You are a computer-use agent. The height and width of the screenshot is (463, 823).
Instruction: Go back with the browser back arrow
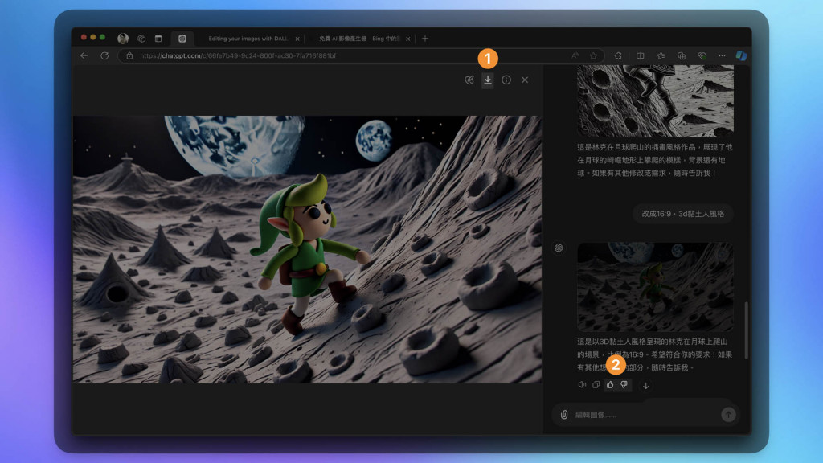pos(84,55)
